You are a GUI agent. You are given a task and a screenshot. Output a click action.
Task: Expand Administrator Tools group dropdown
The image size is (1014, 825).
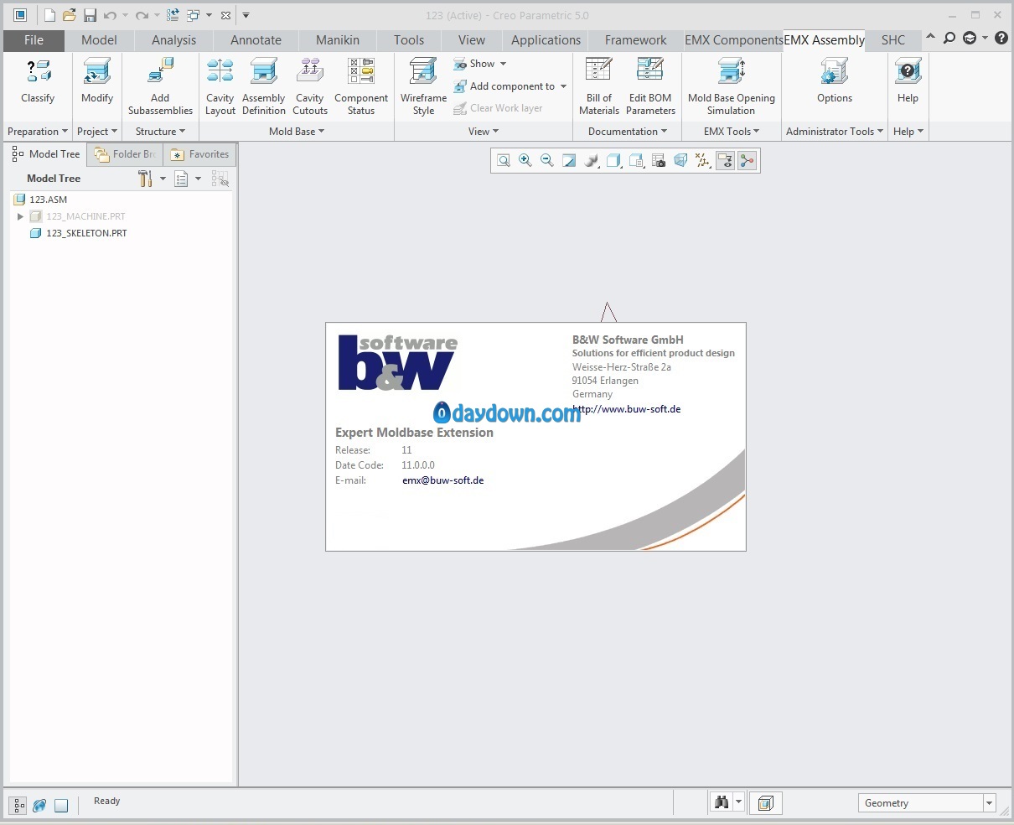pyautogui.click(x=835, y=132)
